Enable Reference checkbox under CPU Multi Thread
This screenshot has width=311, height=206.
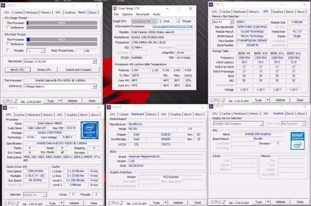pos(8,44)
